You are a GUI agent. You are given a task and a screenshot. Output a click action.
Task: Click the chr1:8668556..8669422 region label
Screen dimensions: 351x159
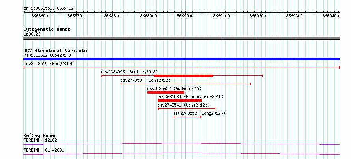tap(49, 9)
